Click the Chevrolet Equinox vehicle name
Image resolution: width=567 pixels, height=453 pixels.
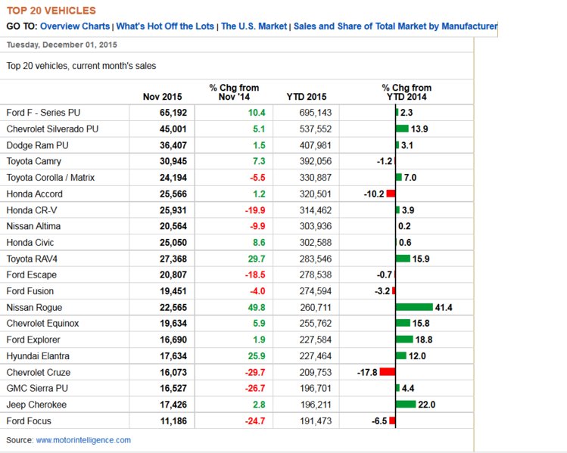click(42, 324)
